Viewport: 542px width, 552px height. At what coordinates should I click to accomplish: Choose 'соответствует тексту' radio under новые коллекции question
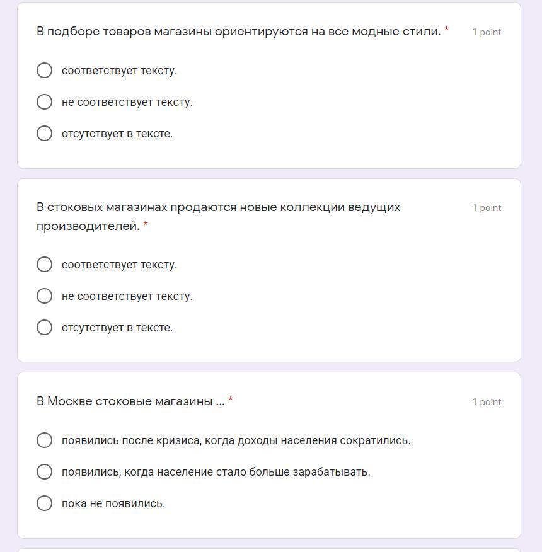point(44,265)
